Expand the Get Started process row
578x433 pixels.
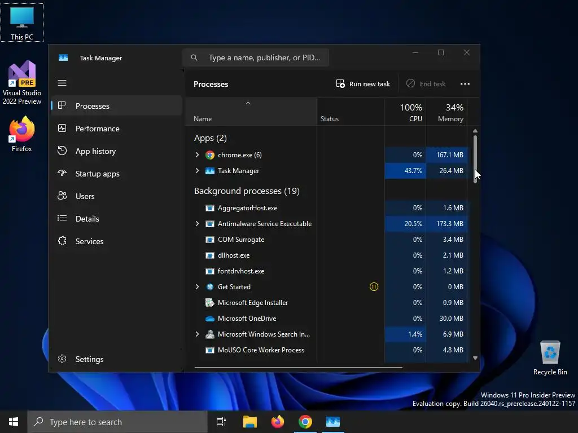coord(197,287)
